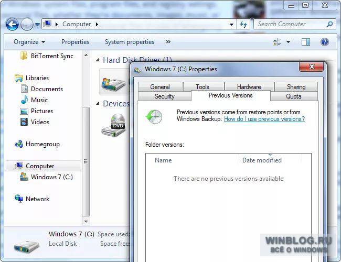This screenshot has width=341, height=262.
Task: Click Properties in the Explorer toolbar
Action: pyautogui.click(x=75, y=42)
